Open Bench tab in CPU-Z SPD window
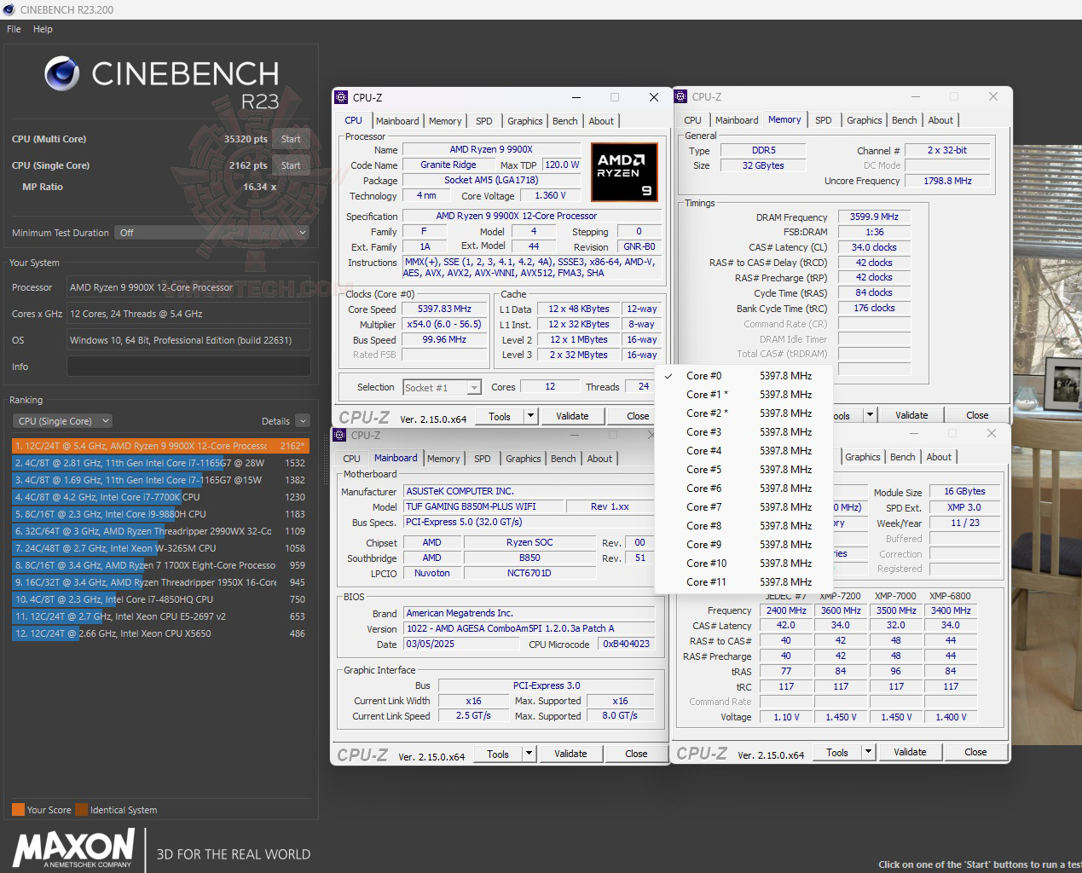The width and height of the screenshot is (1082, 873). [902, 457]
